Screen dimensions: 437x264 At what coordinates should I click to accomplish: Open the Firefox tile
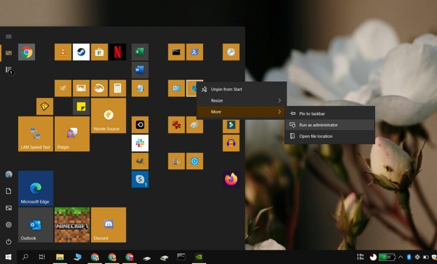[x=230, y=180]
